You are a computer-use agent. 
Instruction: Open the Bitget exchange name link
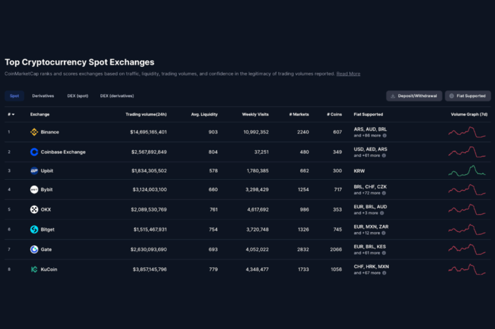(x=48, y=229)
